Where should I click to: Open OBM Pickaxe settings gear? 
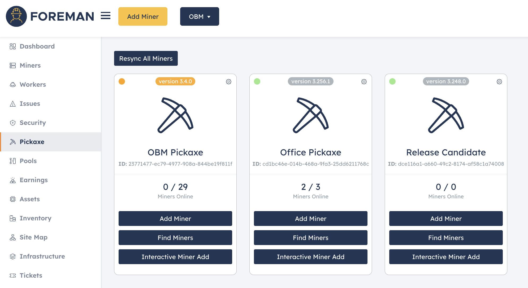[x=229, y=82]
